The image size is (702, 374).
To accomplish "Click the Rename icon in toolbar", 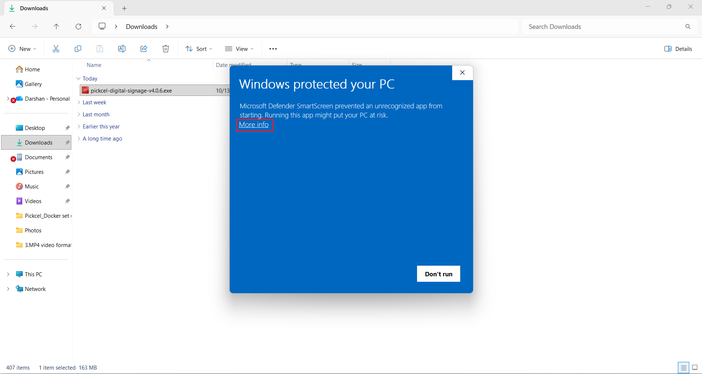I will (122, 49).
